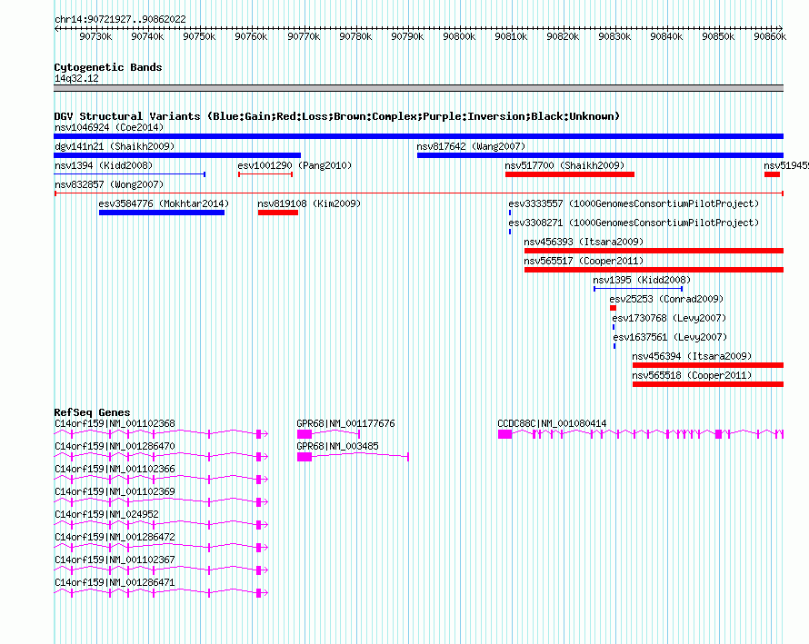Select the nsv456394 (Itsara2009) loss bar
Screen dimensions: 809x644
[708, 365]
